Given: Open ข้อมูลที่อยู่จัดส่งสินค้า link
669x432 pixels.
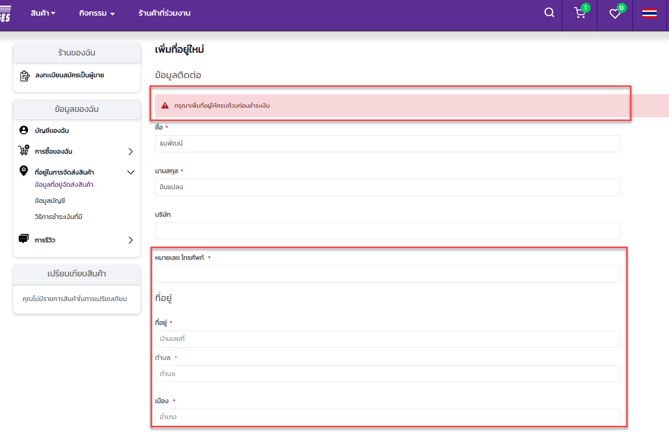Looking at the screenshot, I should tap(64, 184).
